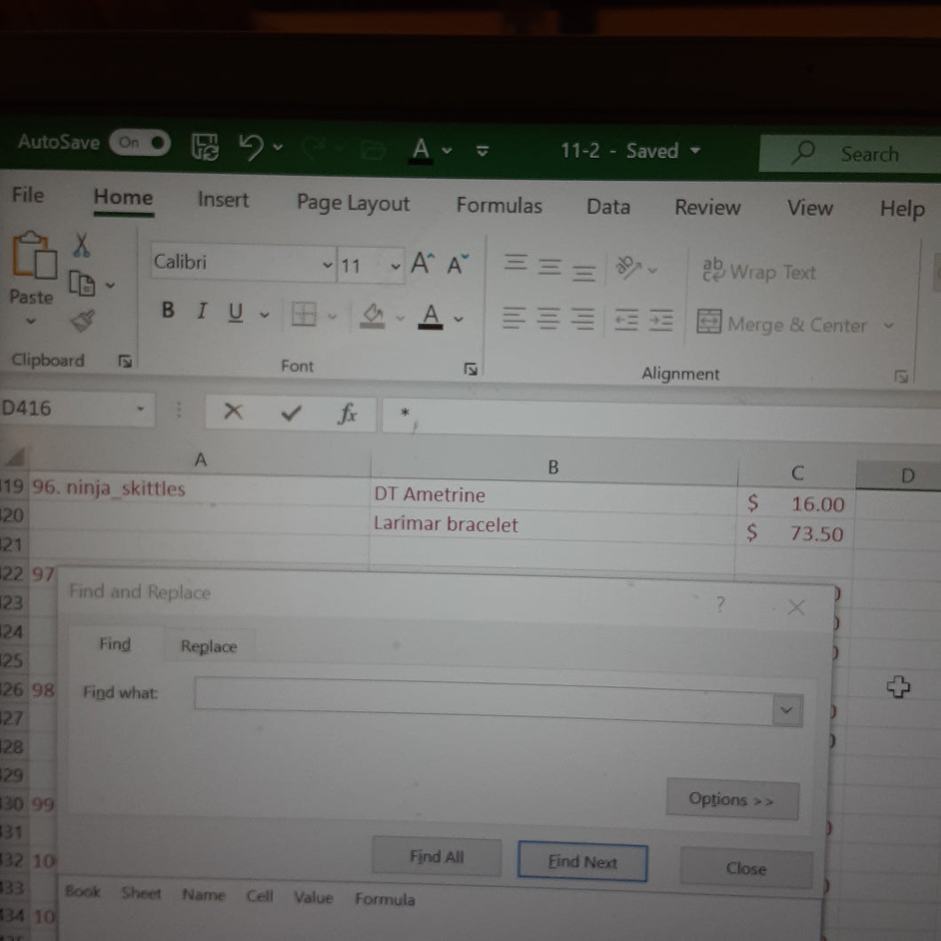
Task: Click the Enter checkmark in formula bar
Action: 291,413
